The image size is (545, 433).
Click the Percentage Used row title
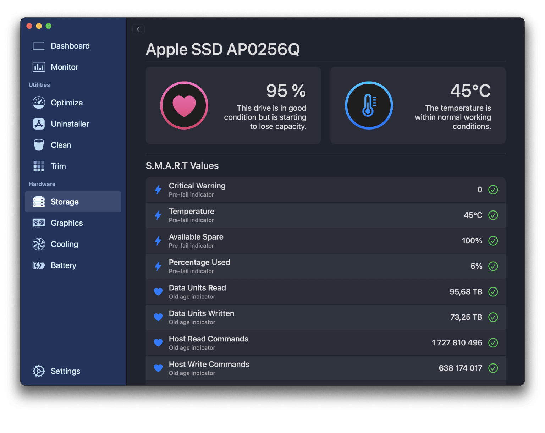coord(199,262)
